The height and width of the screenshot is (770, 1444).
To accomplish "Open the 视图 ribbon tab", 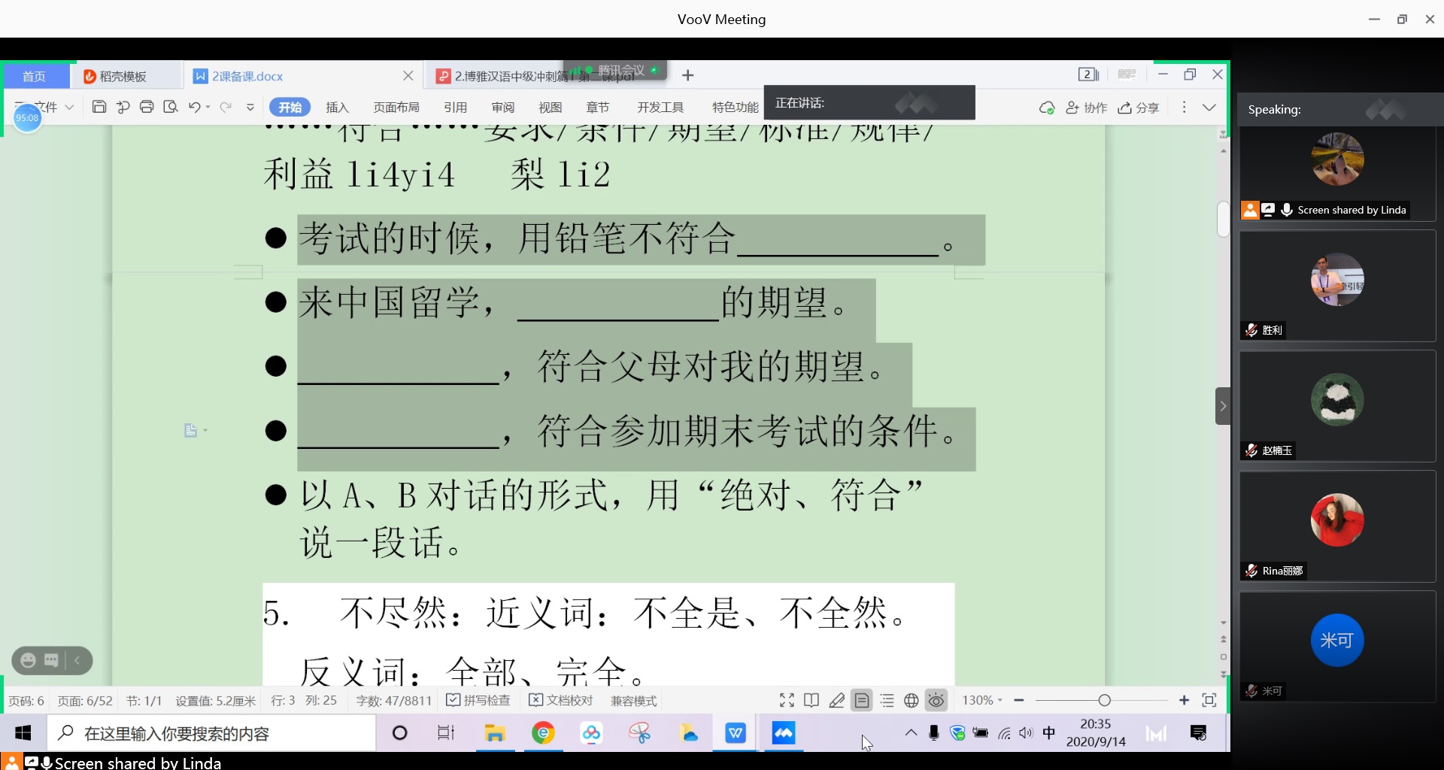I will [x=550, y=108].
